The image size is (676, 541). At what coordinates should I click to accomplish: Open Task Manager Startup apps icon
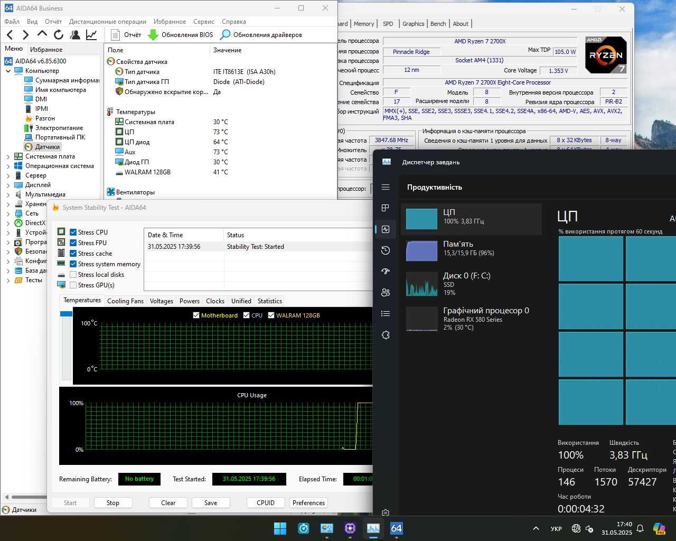386,272
